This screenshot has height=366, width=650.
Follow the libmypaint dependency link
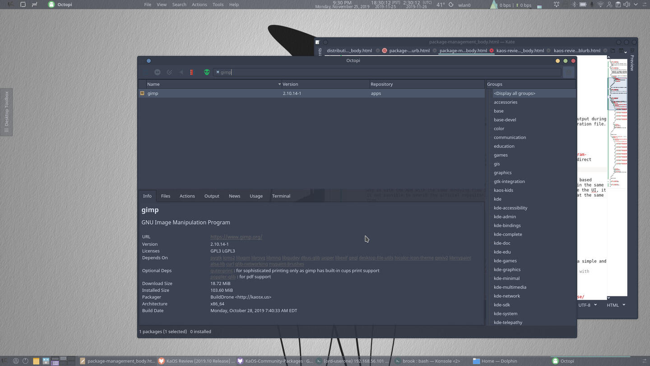click(460, 258)
